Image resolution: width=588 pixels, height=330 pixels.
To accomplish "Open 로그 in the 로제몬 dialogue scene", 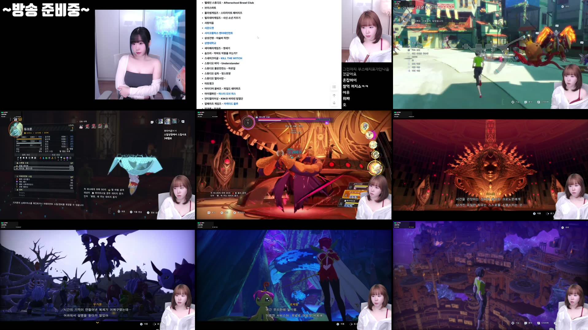I will click(353, 324).
